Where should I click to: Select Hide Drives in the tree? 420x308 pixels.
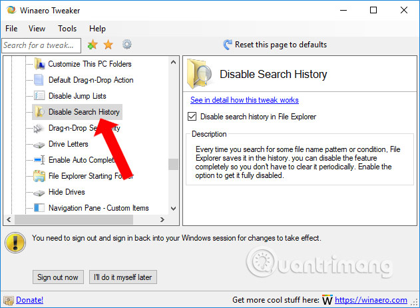coord(67,192)
